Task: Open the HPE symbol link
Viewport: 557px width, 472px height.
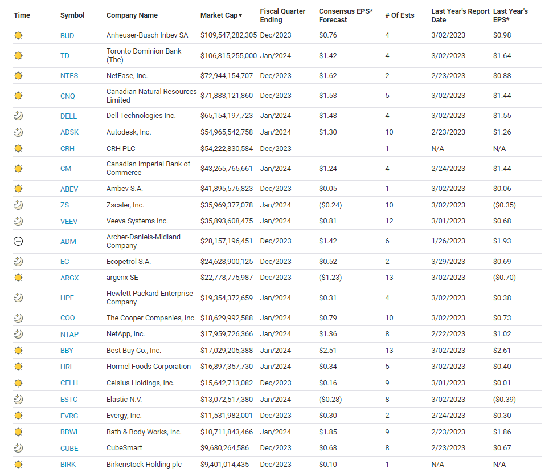Action: tap(67, 298)
